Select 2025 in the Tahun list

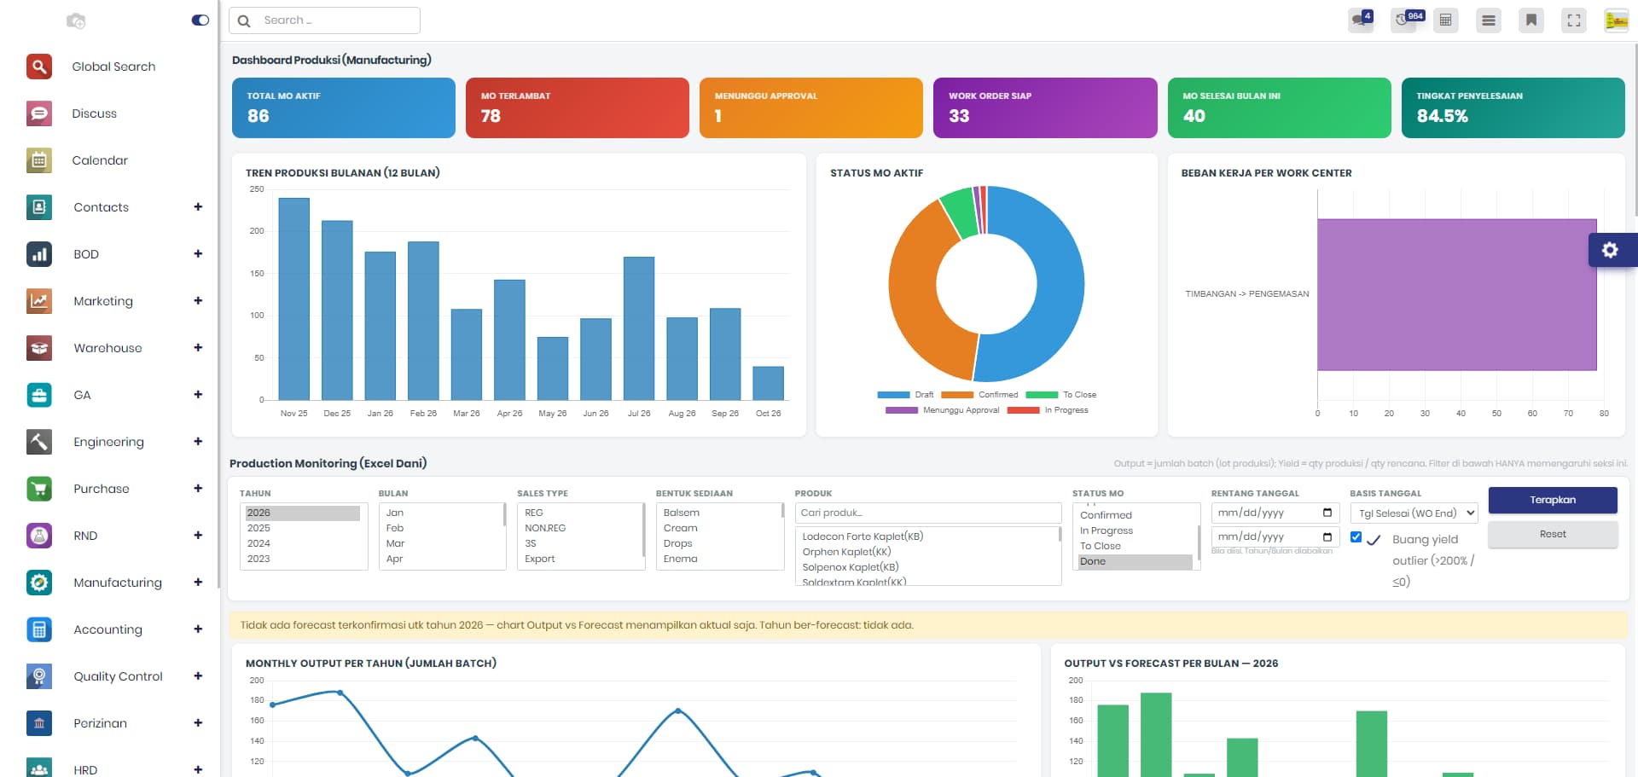pyautogui.click(x=302, y=529)
